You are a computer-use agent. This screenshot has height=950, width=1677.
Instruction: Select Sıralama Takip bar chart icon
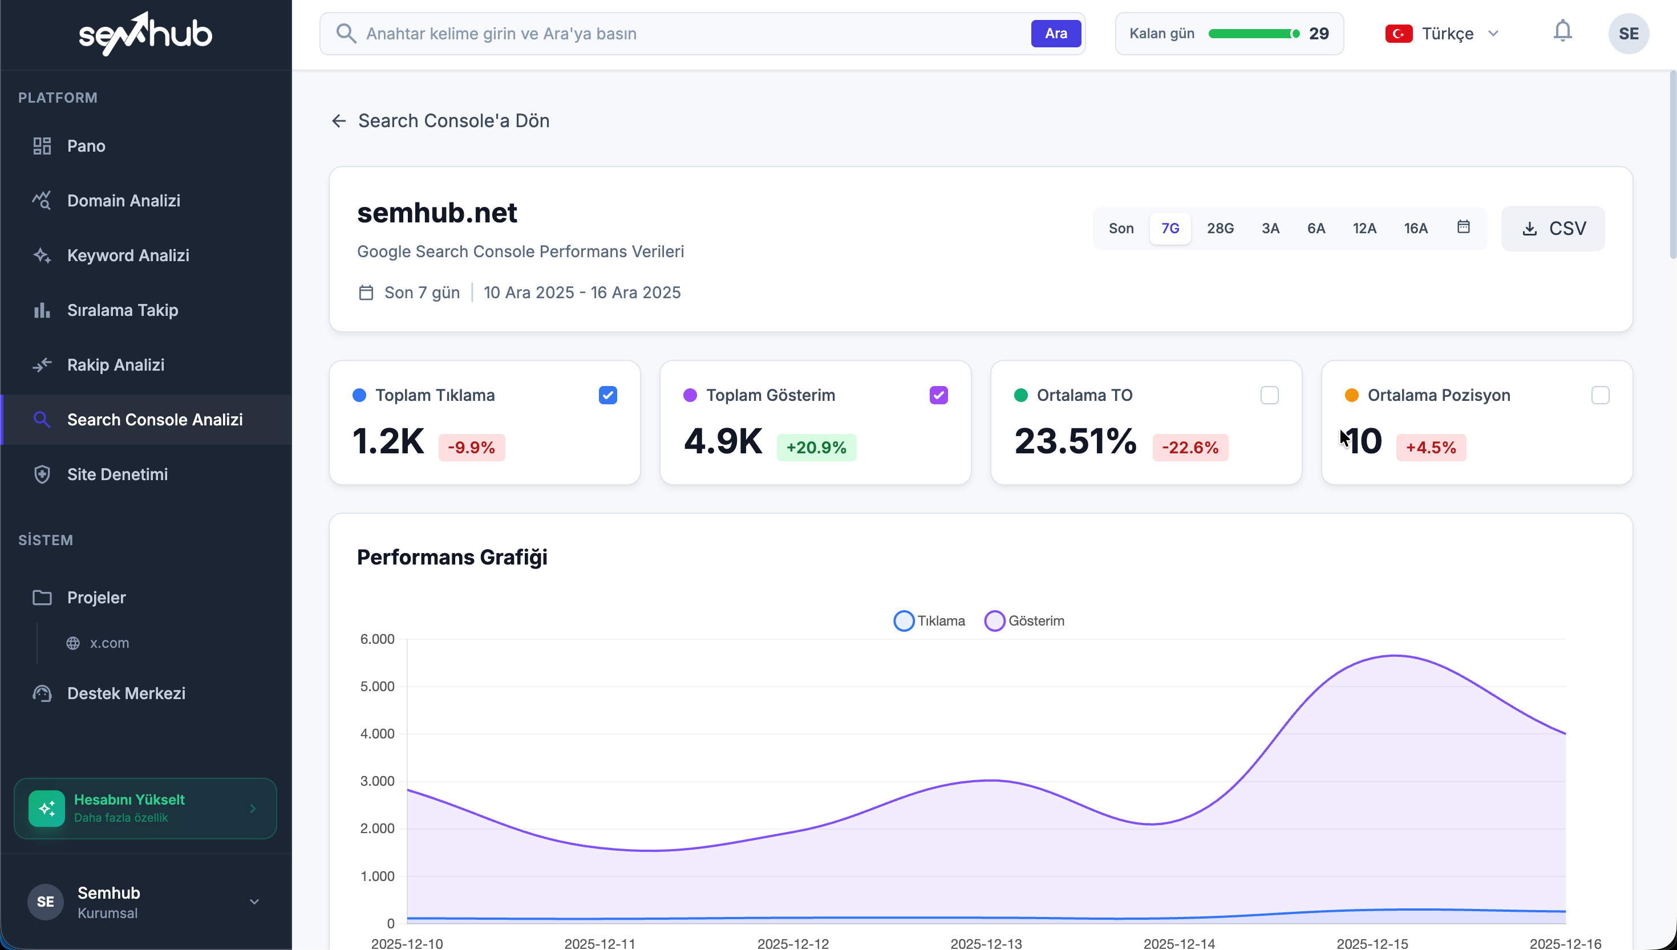pyautogui.click(x=42, y=310)
